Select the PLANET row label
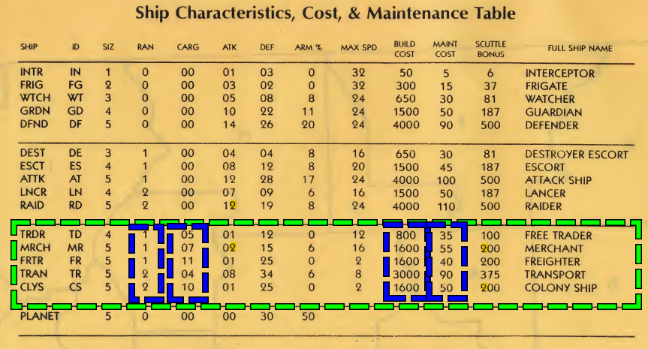Screen dimensions: 648x349 [x=40, y=317]
